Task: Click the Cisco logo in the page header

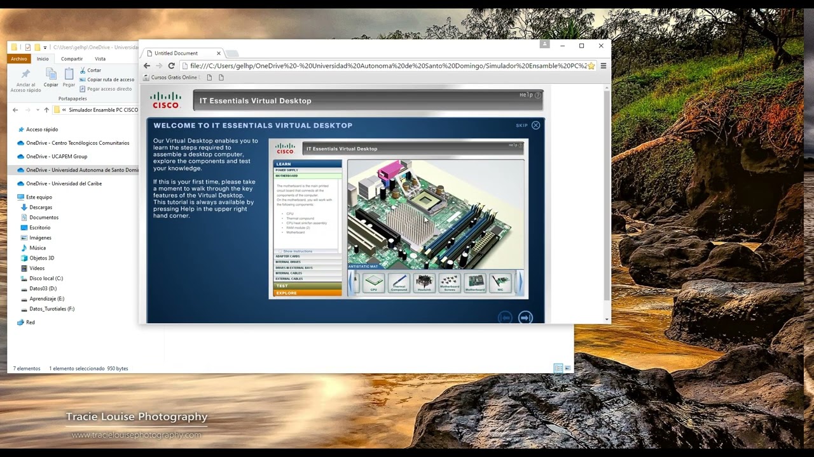Action: tap(166, 100)
